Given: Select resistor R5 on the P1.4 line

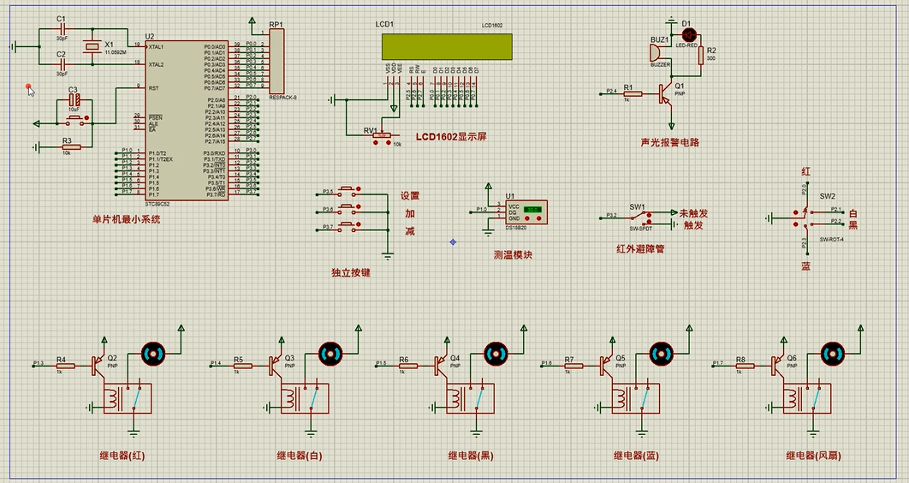Looking at the screenshot, I should coord(242,366).
